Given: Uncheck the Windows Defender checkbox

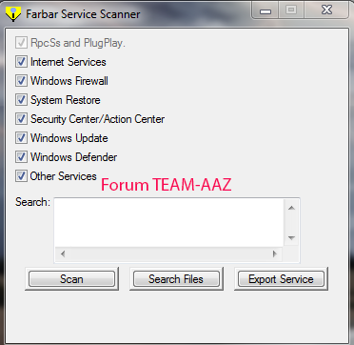Looking at the screenshot, I should pos(21,157).
